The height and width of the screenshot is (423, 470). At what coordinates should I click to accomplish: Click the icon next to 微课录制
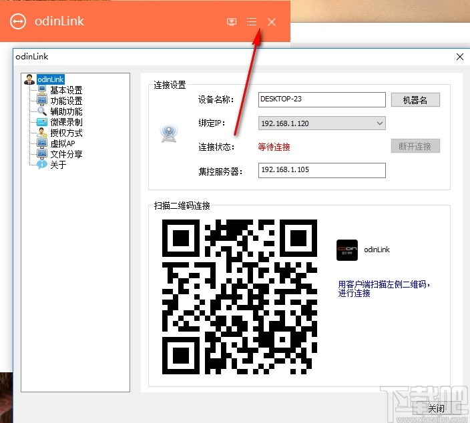(42, 122)
